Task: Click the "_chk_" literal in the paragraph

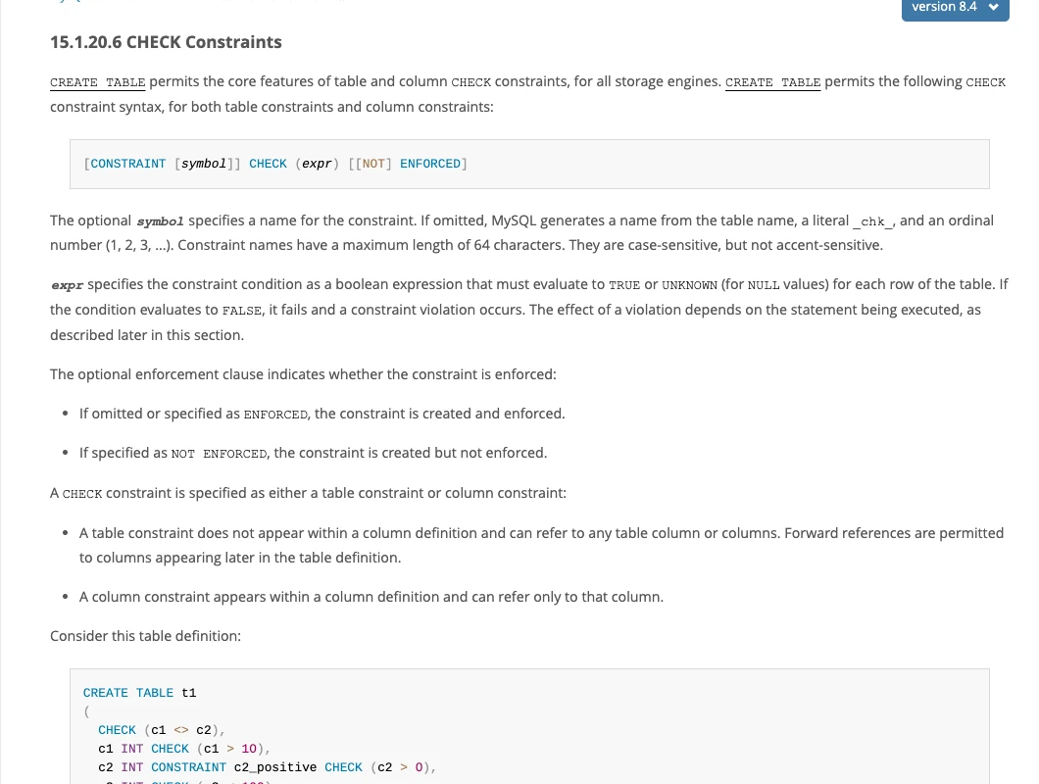Action: point(873,221)
